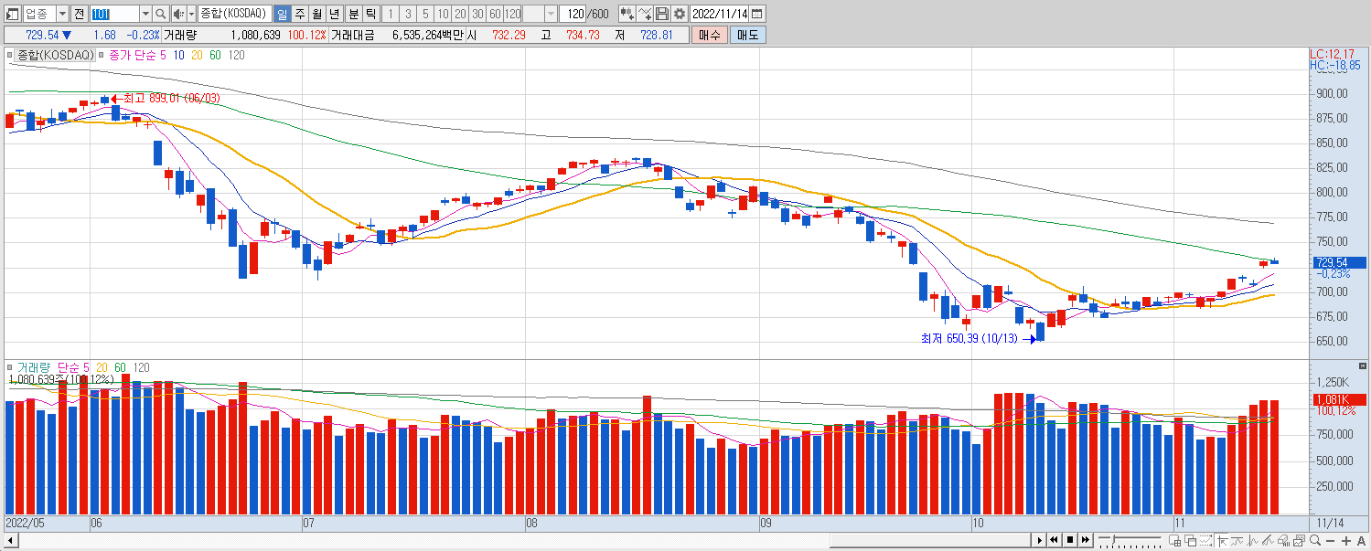Screen dimensions: 1371x551
Task: Click the 1,081K volume axis tag
Action: tap(1338, 400)
